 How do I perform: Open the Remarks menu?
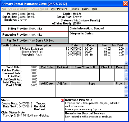(74, 9)
